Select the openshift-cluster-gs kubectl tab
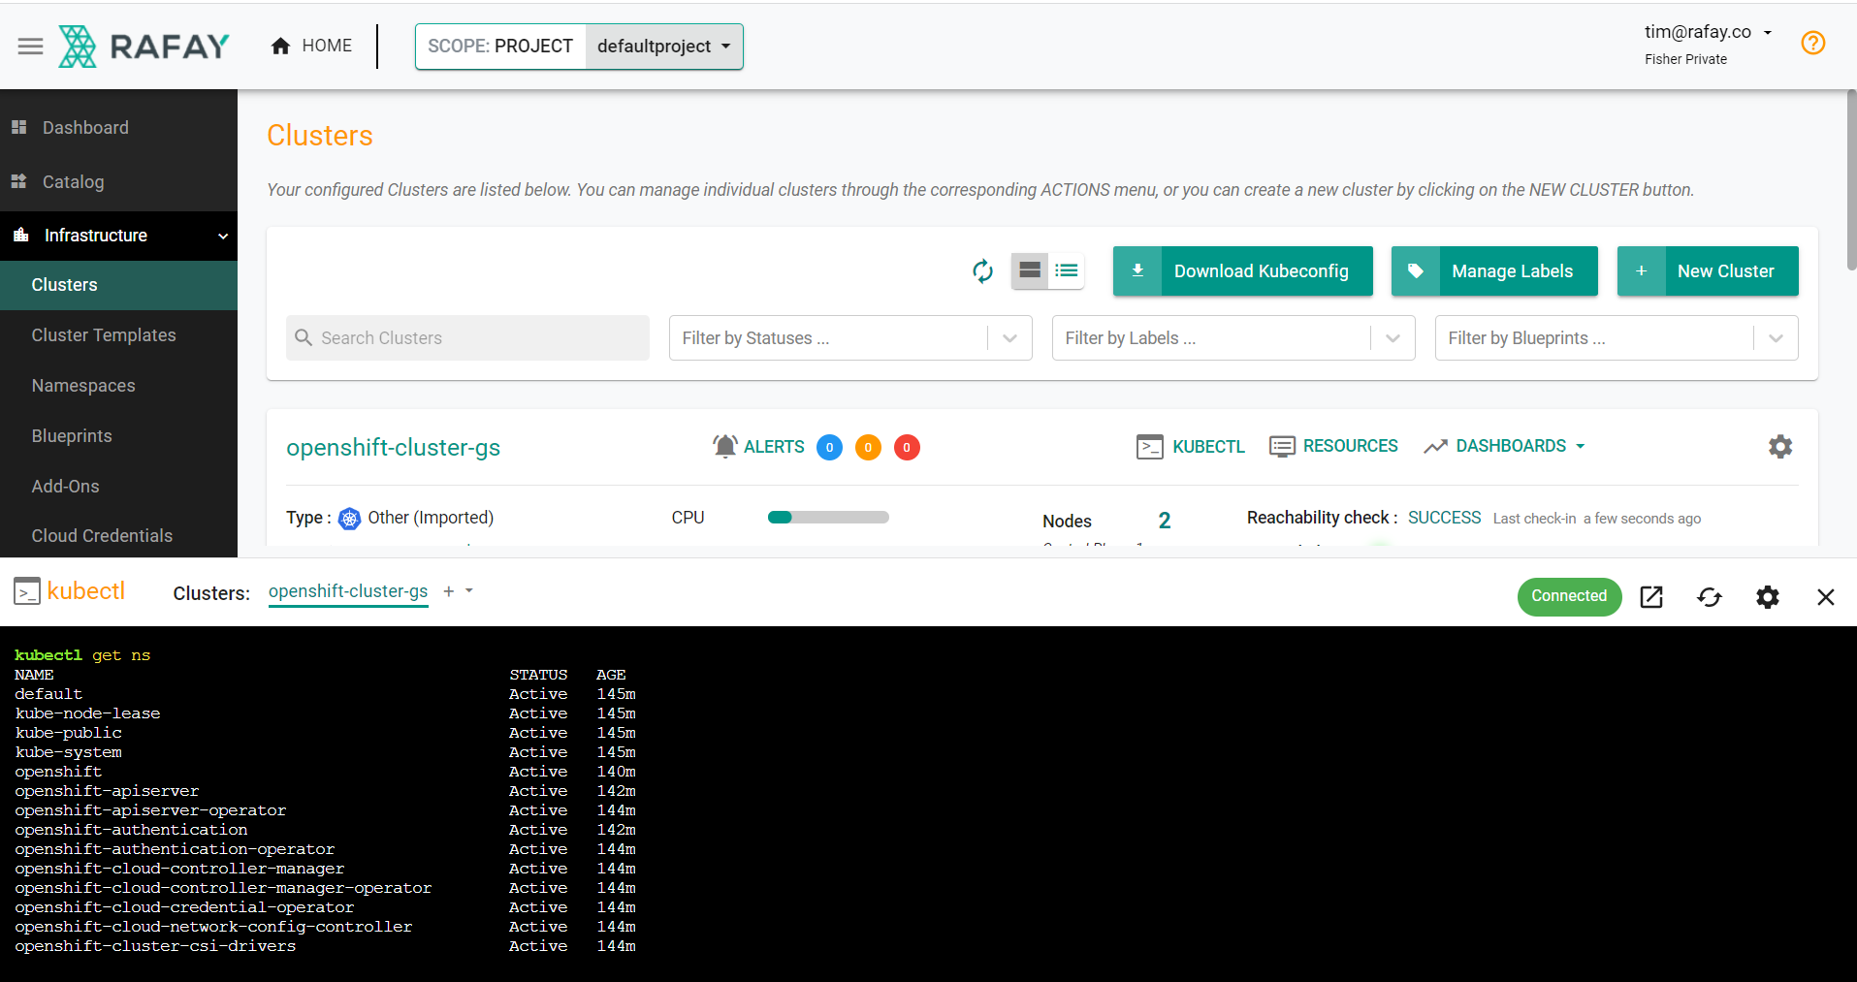The image size is (1857, 982). click(x=348, y=591)
